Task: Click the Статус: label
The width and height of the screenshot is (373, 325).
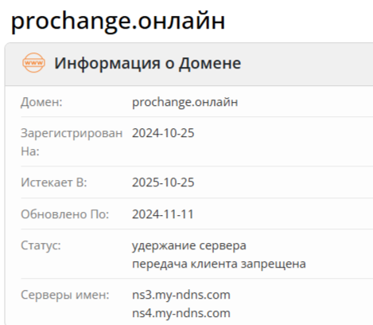Action: pyautogui.click(x=41, y=245)
